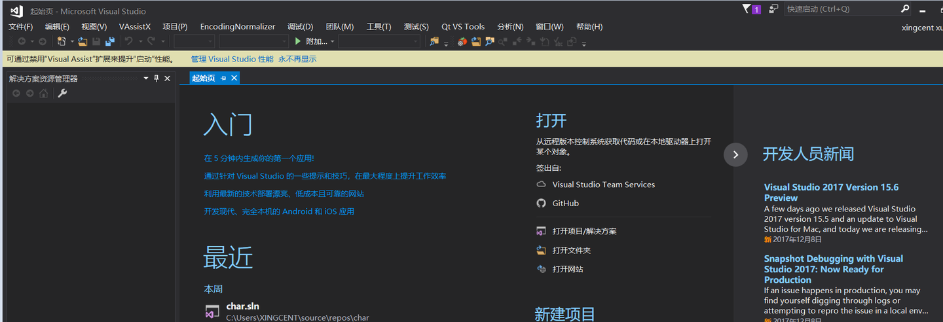Open the Snapshot Debugging news article

[x=833, y=269]
